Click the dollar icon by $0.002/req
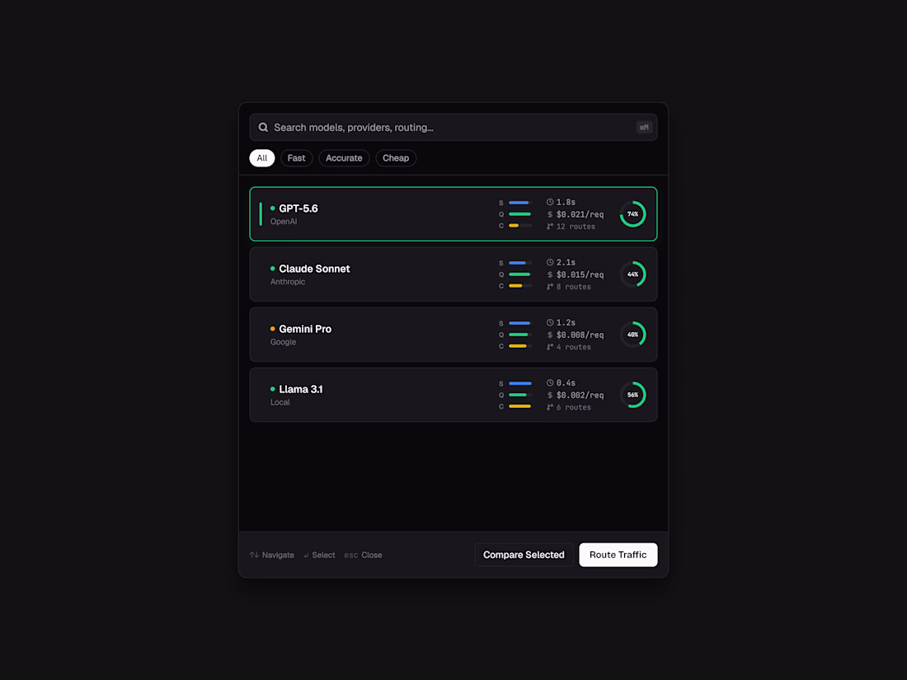907x680 pixels. 550,395
